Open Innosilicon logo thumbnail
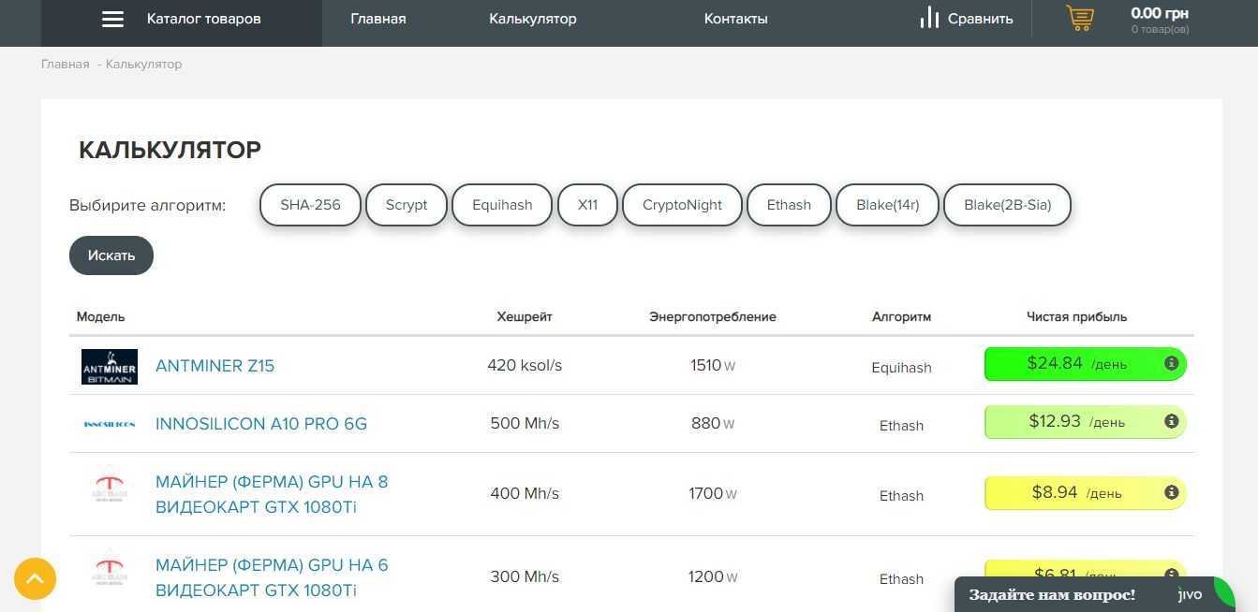Viewport: 1258px width, 612px height. [110, 424]
